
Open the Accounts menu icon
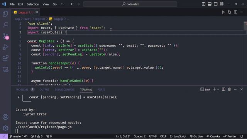click(5, 117)
